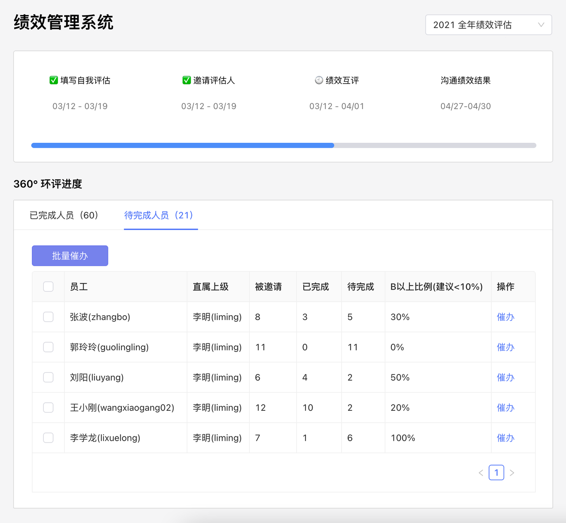Click the 沟通绩效结果 stage label

(x=465, y=80)
